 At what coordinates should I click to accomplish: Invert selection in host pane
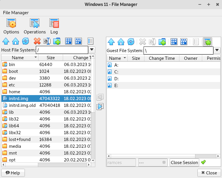[78, 41]
